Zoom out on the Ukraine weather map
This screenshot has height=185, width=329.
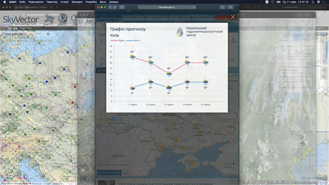coord(233,169)
